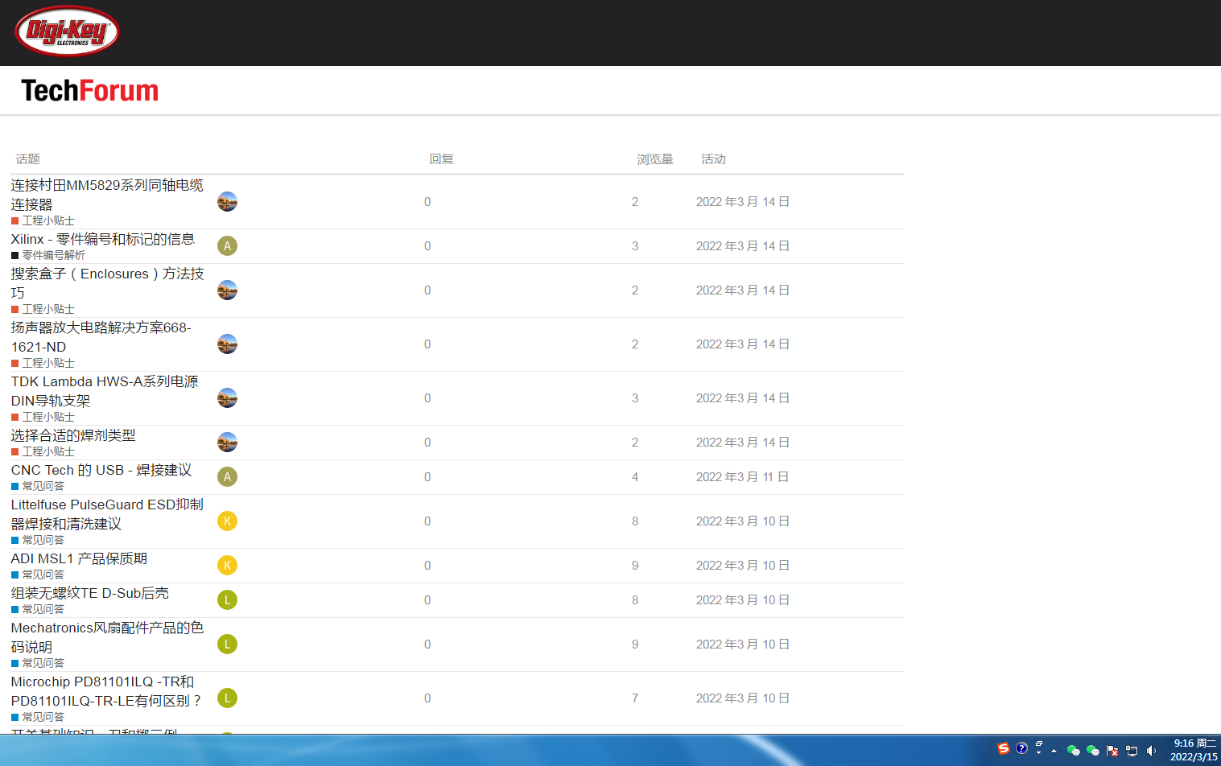1221x766 pixels.
Task: Sort by the 活动 column header
Action: pyautogui.click(x=713, y=159)
